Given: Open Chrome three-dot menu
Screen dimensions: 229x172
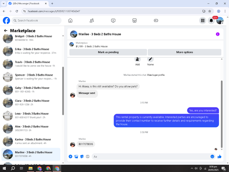Looking at the screenshot, I should [x=225, y=11].
